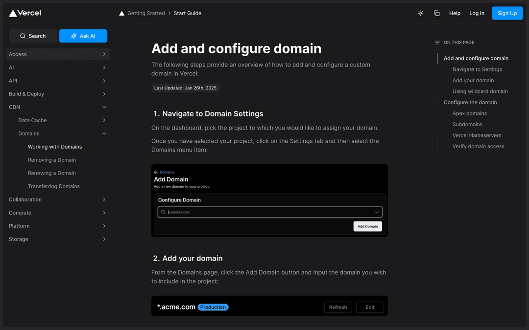Click the Production badge
Viewport: 529px width, 330px height.
213,307
